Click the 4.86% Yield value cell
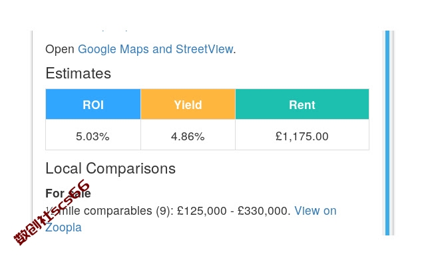The image size is (426, 266). point(188,135)
